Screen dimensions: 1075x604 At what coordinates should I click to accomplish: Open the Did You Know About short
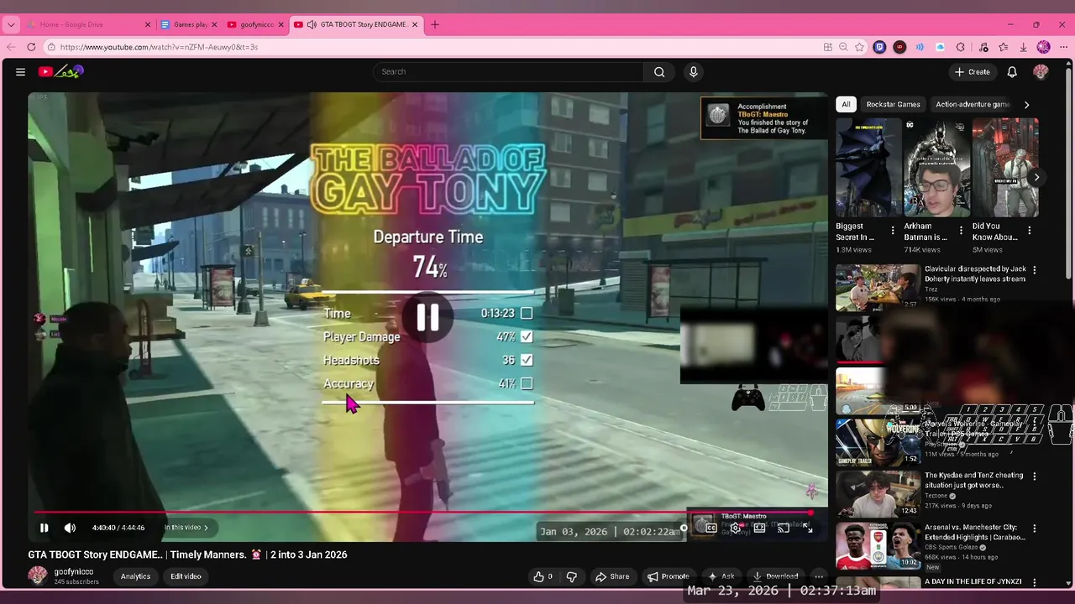click(x=1005, y=168)
